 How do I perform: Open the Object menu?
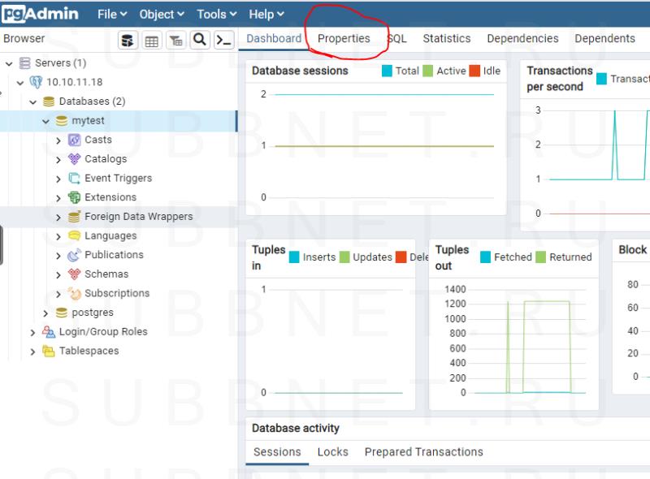pyautogui.click(x=162, y=14)
